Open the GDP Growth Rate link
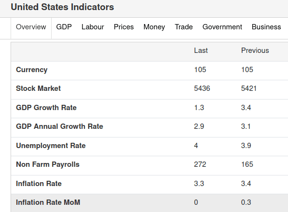 click(46, 108)
